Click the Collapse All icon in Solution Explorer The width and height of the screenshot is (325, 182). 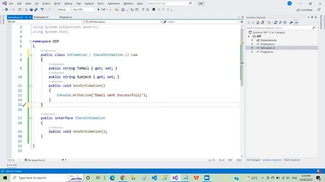280,23
